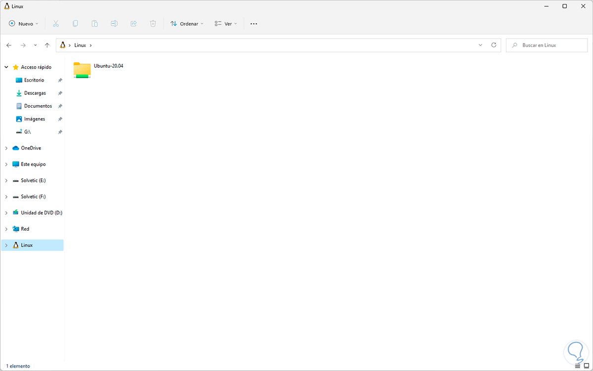Click the pin icon next to Descargas
This screenshot has height=371, width=593.
pyautogui.click(x=60, y=93)
